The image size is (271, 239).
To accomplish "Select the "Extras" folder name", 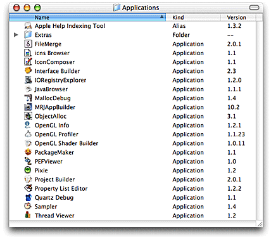I will tap(43, 35).
